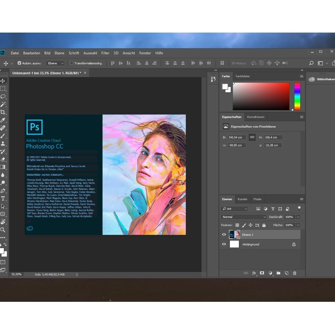Image resolution: width=335 pixels, height=335 pixels.
Task: Switch to the Korrekturen tab
Action: click(256, 117)
